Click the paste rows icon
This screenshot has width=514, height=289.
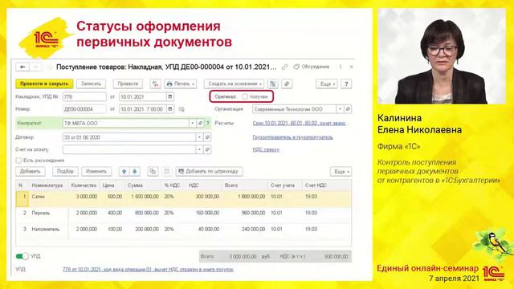(x=166, y=171)
